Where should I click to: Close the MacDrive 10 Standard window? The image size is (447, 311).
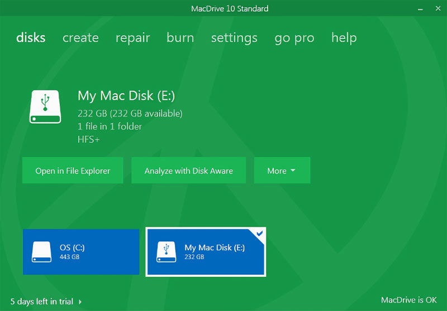coord(438,8)
